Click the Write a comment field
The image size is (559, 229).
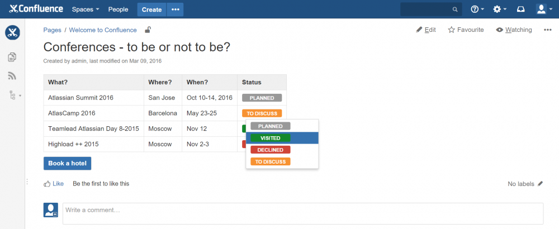(302, 211)
